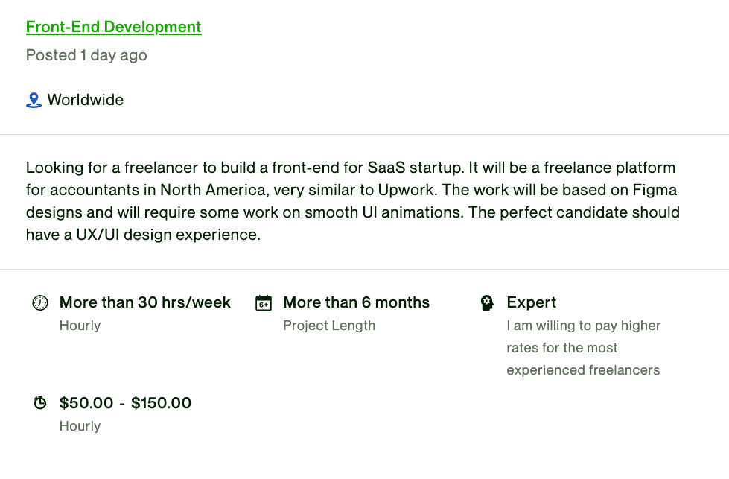Click the Expert experience level heading

pyautogui.click(x=532, y=302)
